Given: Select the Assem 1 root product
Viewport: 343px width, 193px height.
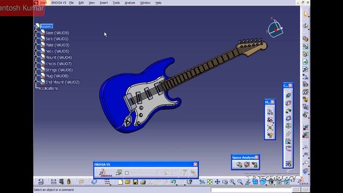Looking at the screenshot, I should (47, 26).
